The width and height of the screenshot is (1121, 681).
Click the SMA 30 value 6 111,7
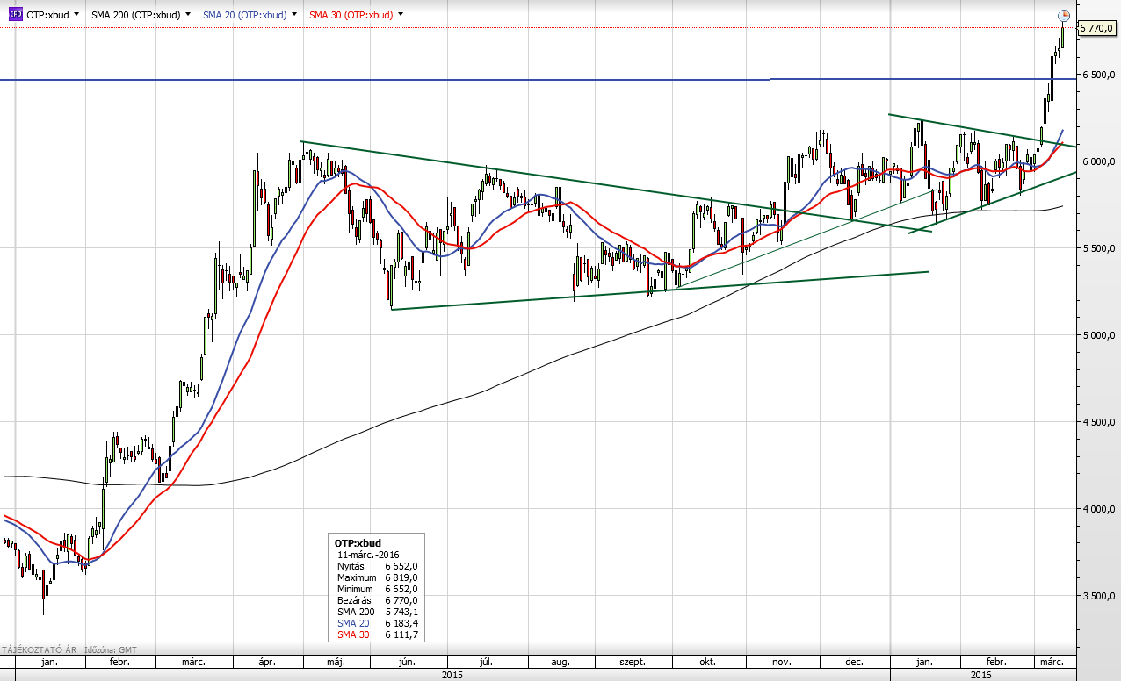[401, 634]
